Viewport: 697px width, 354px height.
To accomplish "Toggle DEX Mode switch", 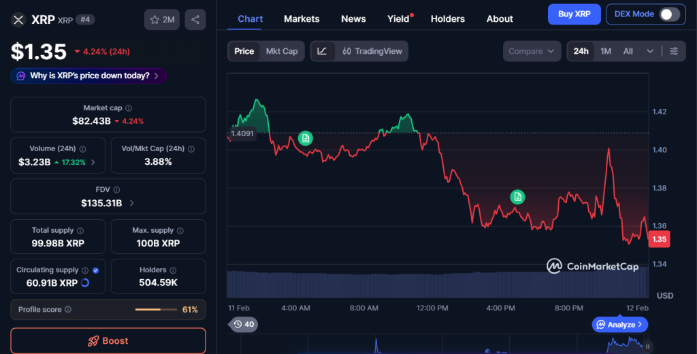I will click(x=668, y=14).
